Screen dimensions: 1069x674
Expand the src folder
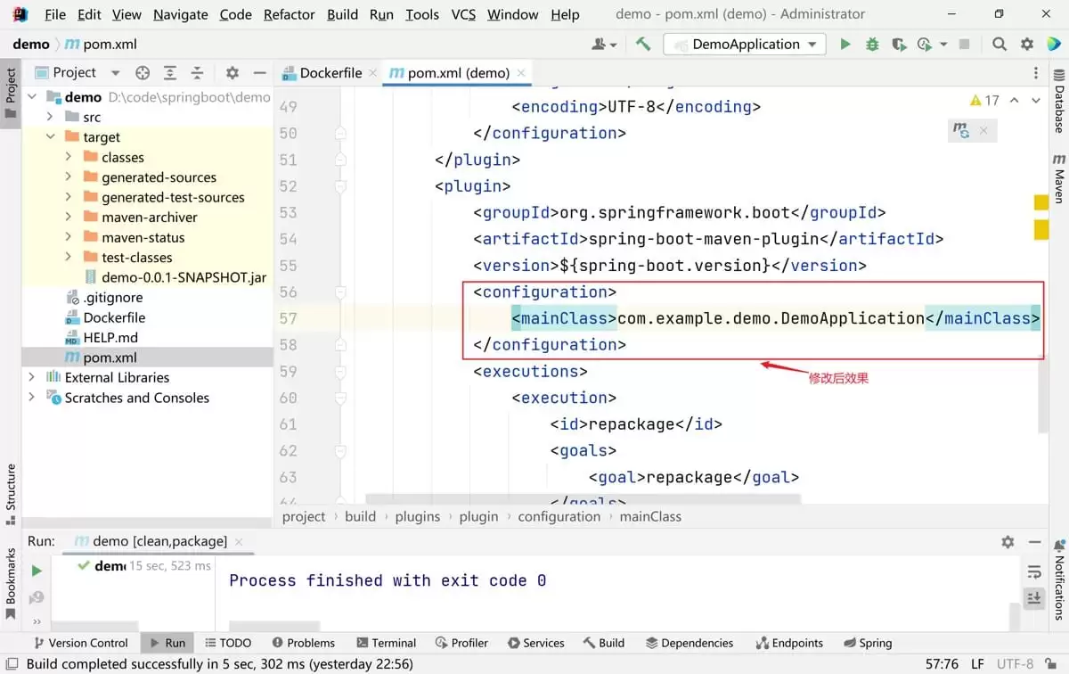click(51, 117)
